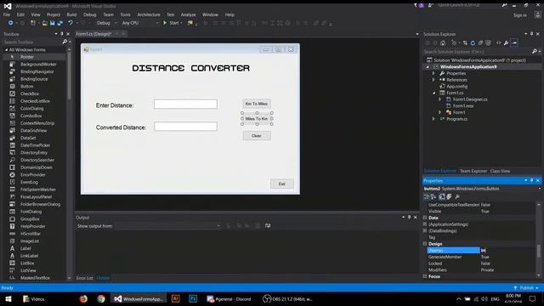Open Chrome from the taskbar

[x=101, y=298]
